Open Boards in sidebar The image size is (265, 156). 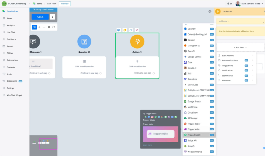pyautogui.click(x=10, y=46)
